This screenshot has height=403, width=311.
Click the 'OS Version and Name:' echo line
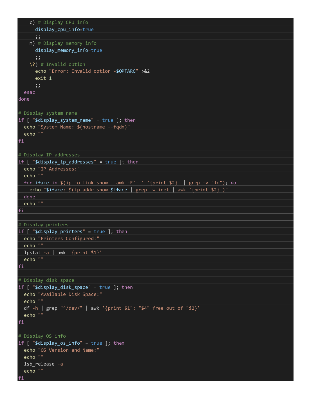click(x=61, y=350)
